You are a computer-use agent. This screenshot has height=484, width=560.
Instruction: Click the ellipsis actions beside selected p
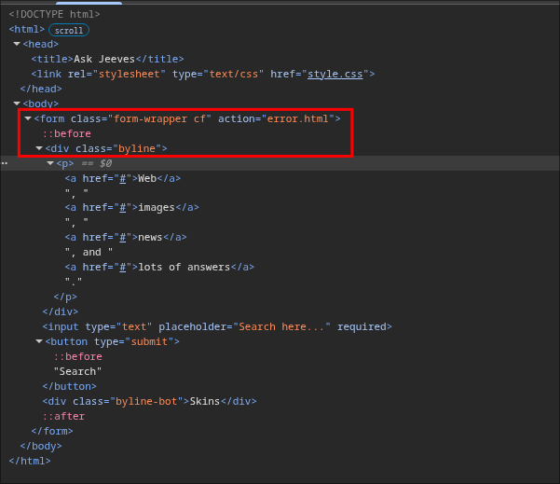pyautogui.click(x=5, y=163)
